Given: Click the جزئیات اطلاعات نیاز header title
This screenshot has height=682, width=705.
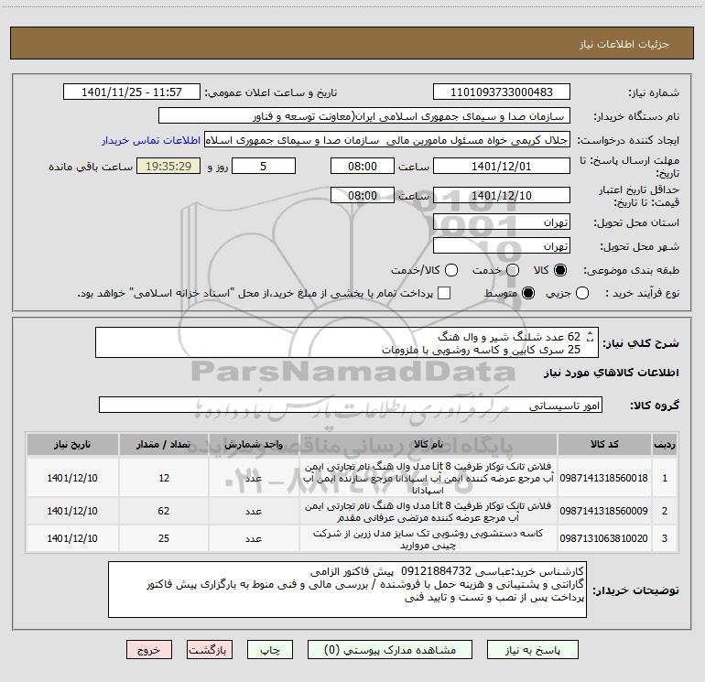Looking at the screenshot, I should pos(624,44).
